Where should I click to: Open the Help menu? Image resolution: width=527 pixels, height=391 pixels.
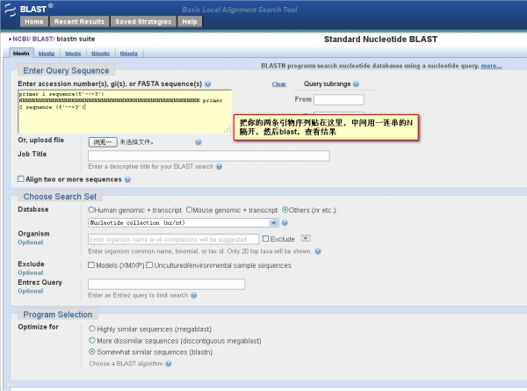click(x=190, y=21)
